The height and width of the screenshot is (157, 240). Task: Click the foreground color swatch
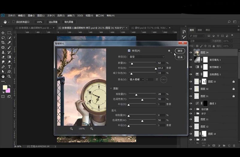pos(5,87)
